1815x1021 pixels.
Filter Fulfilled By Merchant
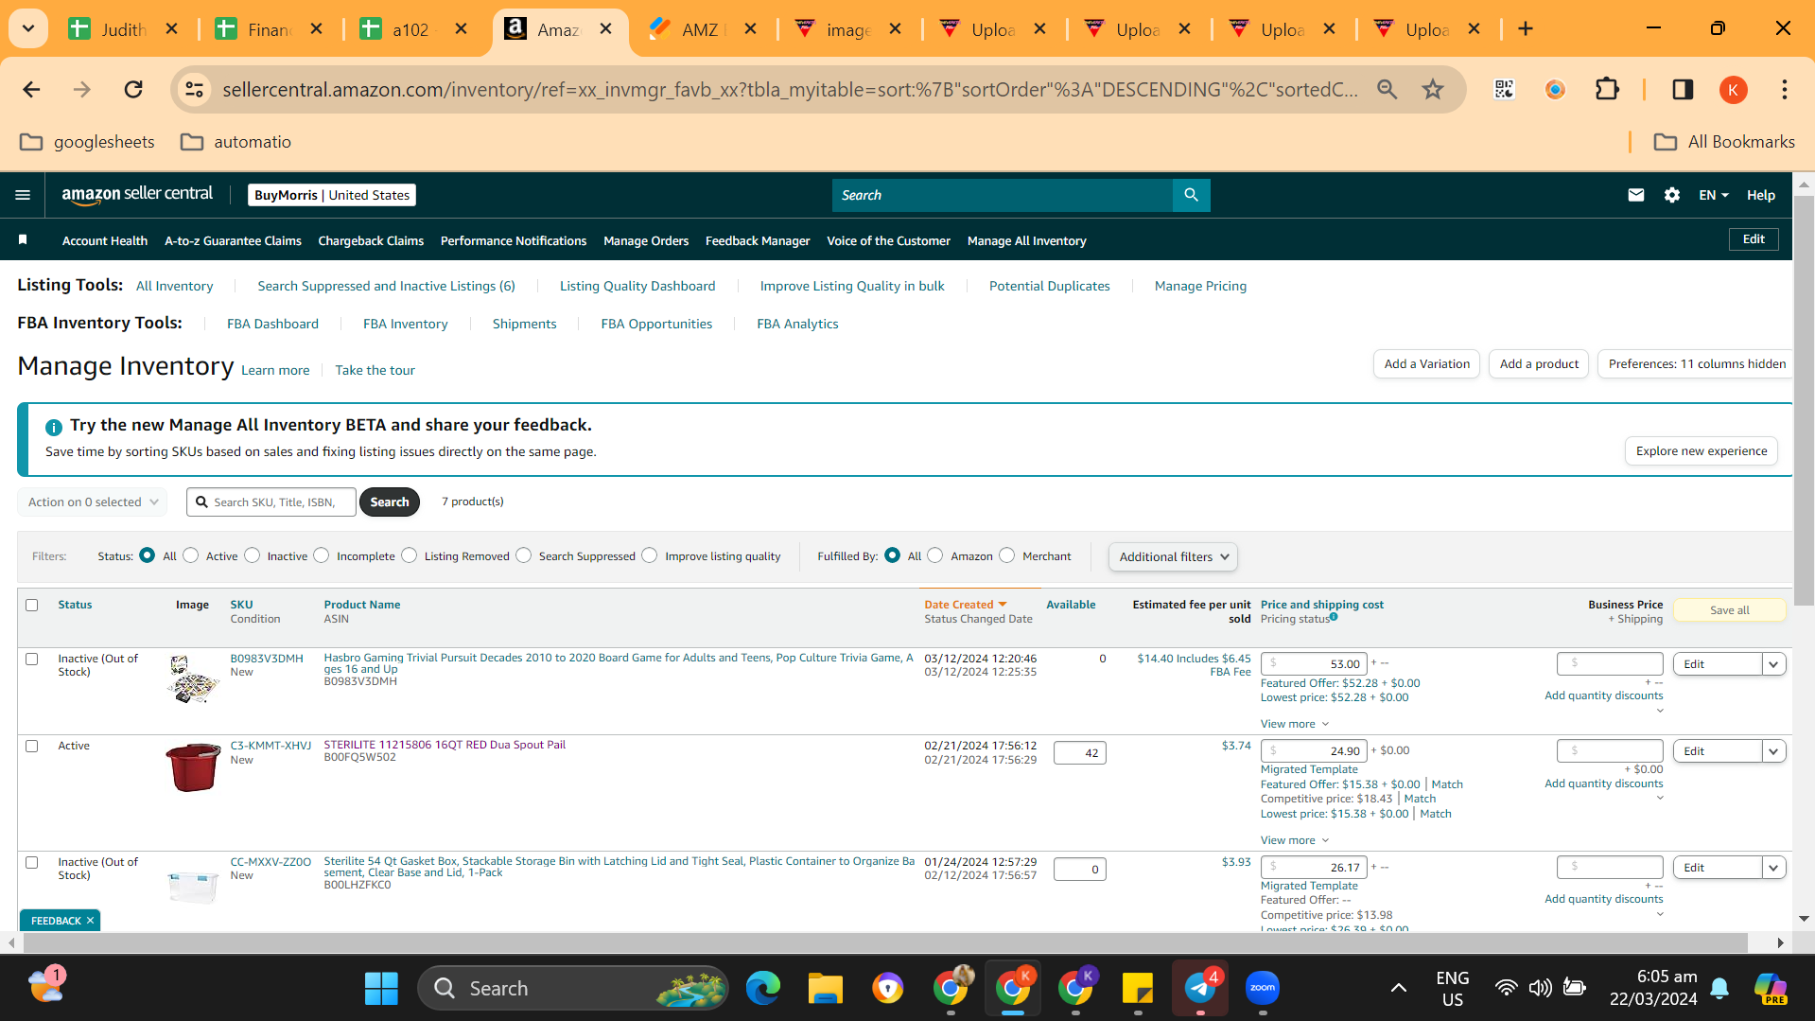coord(1007,555)
